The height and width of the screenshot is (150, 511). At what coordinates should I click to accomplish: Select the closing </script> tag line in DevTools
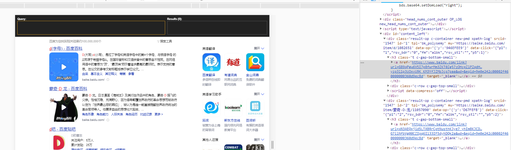(x=392, y=14)
